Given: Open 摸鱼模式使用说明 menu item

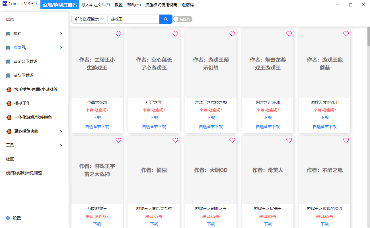Looking at the screenshot, I should click(161, 5).
